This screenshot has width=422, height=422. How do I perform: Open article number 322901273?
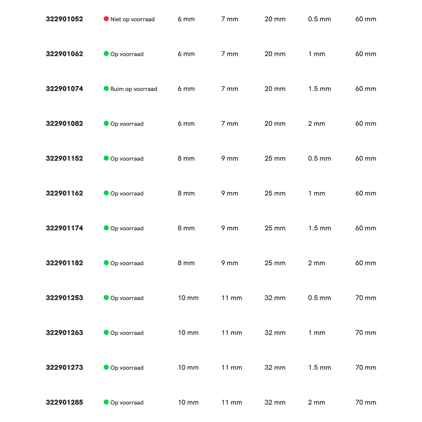pos(65,368)
